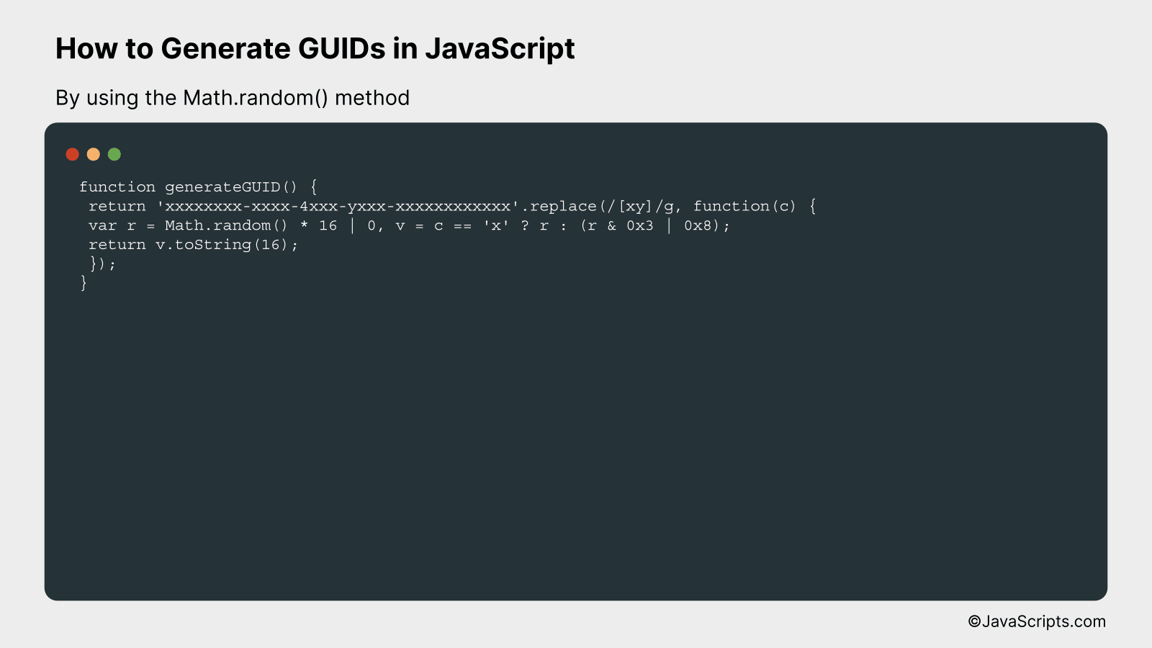
Task: Click the closing brace of generateGUID
Action: point(83,283)
